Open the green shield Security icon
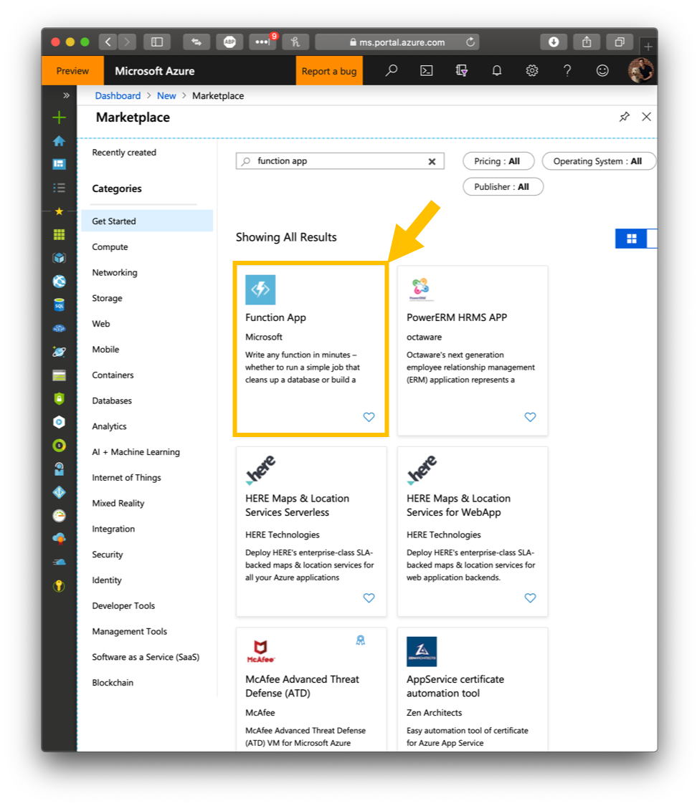 [59, 398]
